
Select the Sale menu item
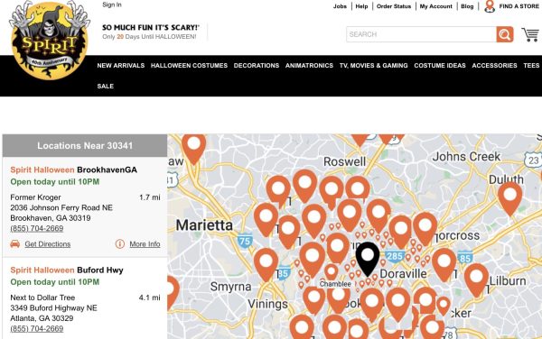[x=106, y=87]
